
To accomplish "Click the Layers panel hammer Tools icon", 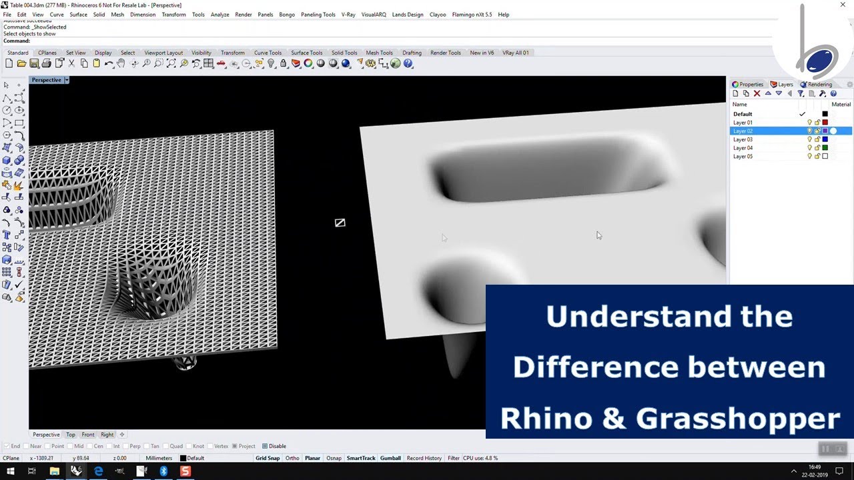I will coord(823,93).
